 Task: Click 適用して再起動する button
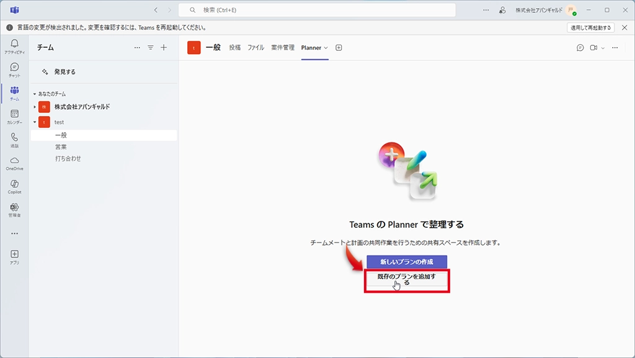pos(591,27)
